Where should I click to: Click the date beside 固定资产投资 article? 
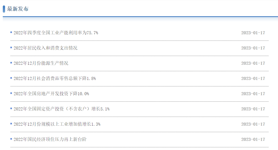coord(253,109)
